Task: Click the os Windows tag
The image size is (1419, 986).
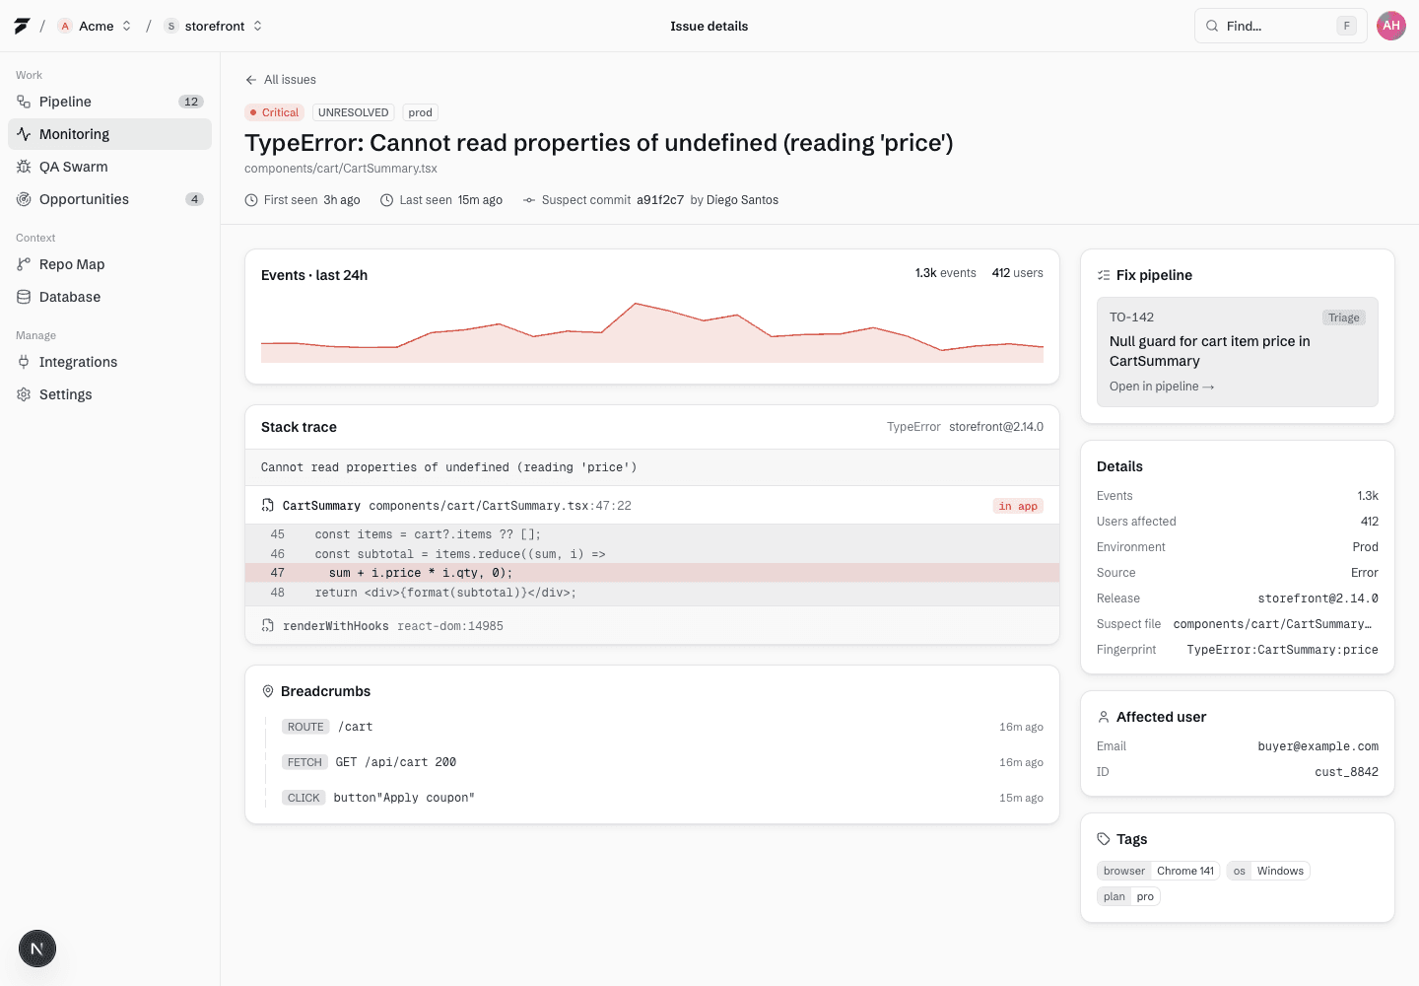Action: coord(1268,871)
